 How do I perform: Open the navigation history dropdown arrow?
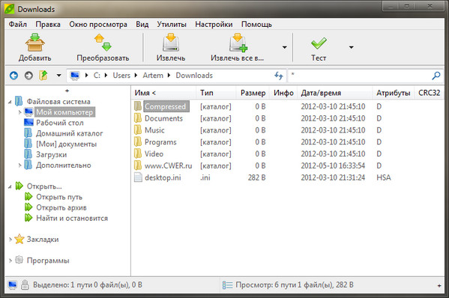(58, 76)
